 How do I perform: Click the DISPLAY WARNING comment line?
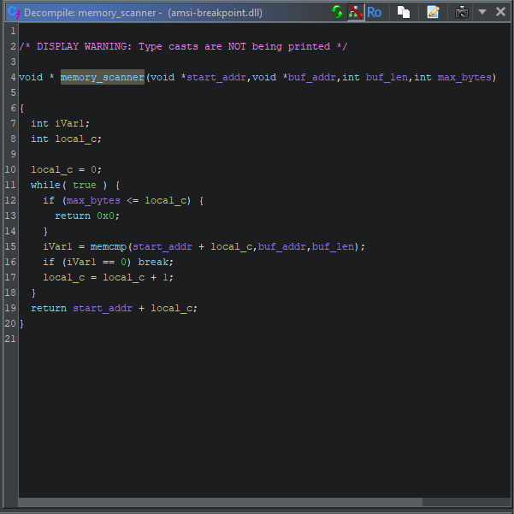click(x=183, y=46)
